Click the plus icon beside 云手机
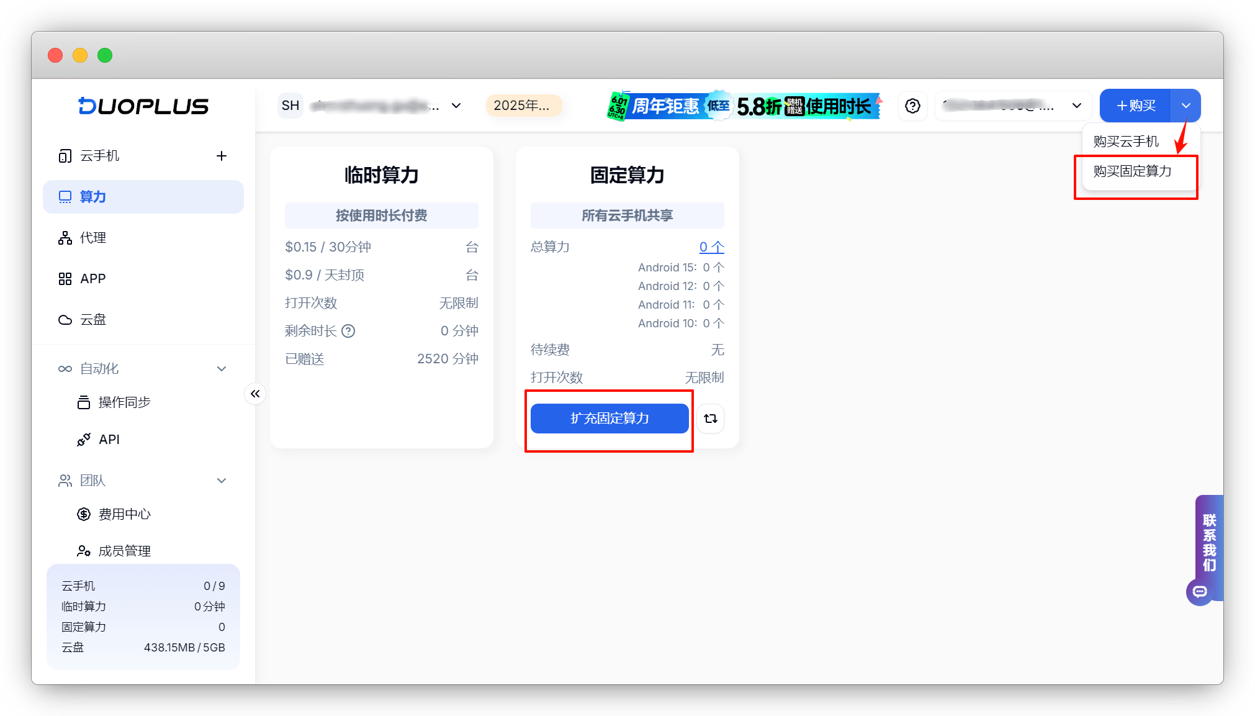 (x=221, y=156)
